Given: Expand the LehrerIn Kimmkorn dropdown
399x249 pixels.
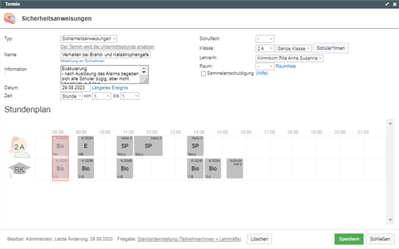Looking at the screenshot, I should click(x=290, y=58).
